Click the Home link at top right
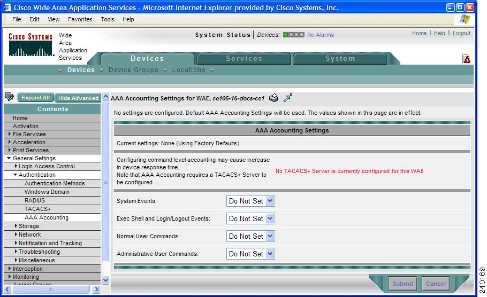487x297 pixels. tap(419, 33)
